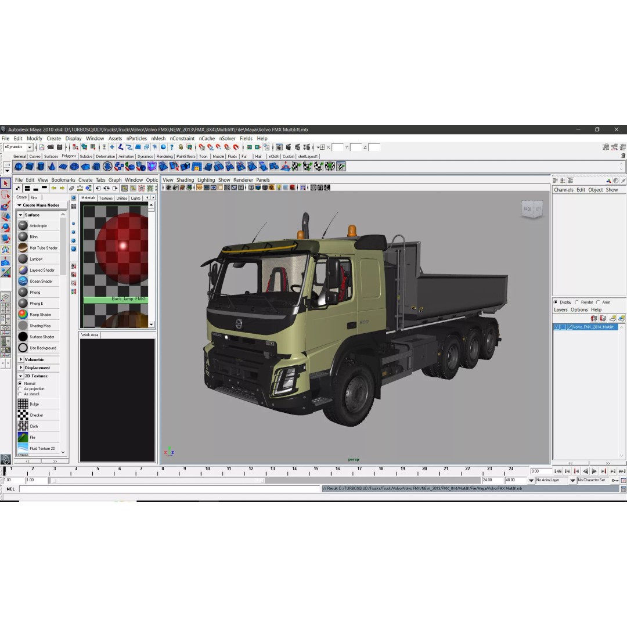Select Anim radio in layer editor

598,302
